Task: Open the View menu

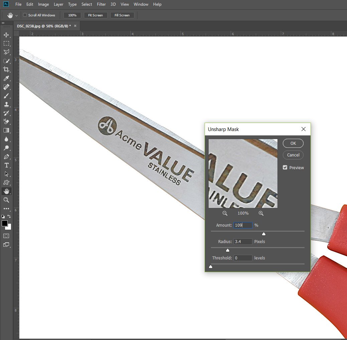Action: (x=125, y=4)
